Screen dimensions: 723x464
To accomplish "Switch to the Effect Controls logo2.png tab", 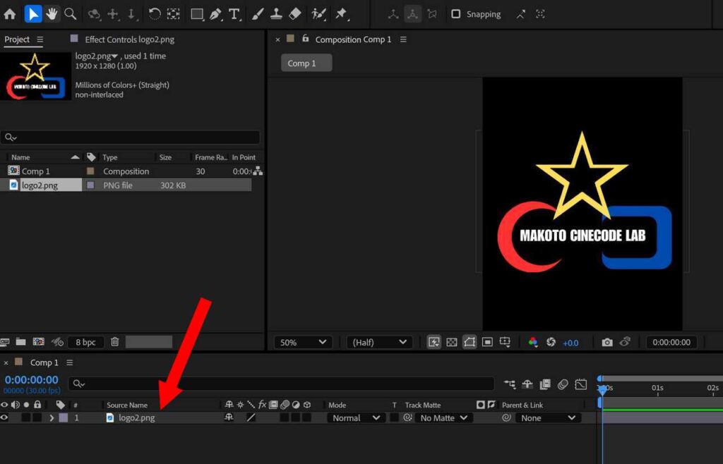I will pyautogui.click(x=130, y=39).
